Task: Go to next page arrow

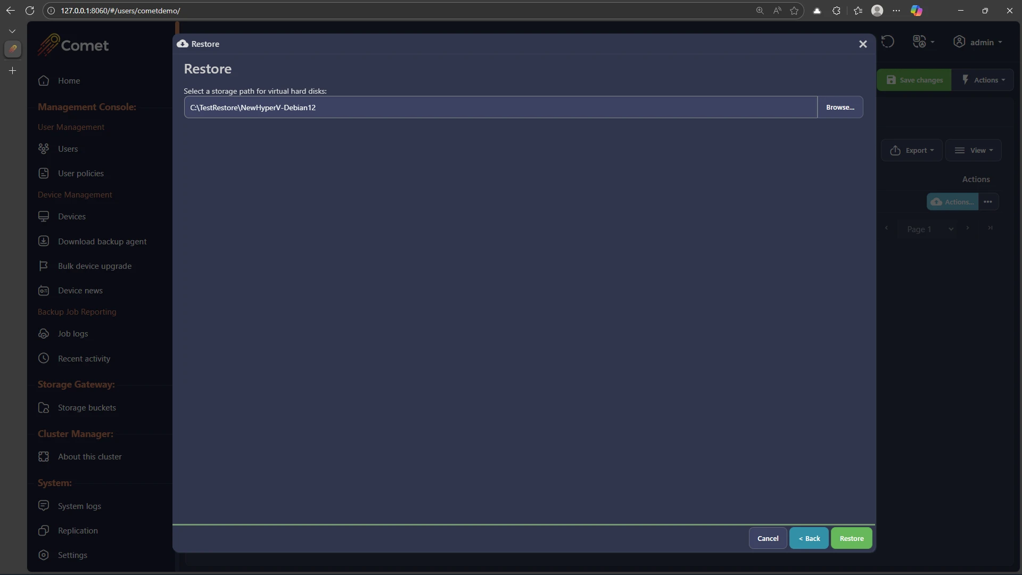Action: click(968, 228)
